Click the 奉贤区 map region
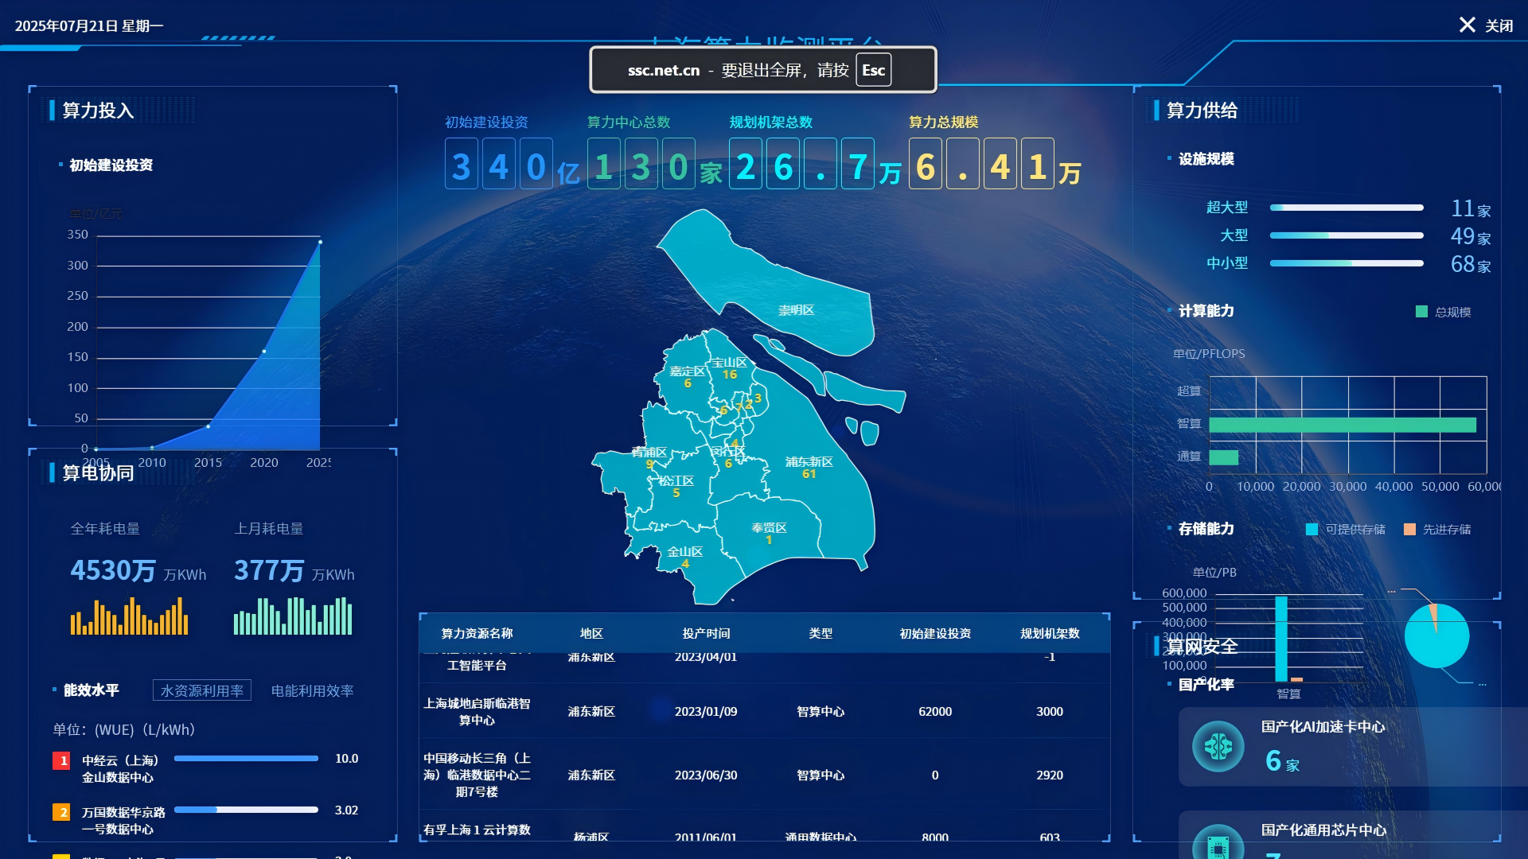 (x=770, y=529)
